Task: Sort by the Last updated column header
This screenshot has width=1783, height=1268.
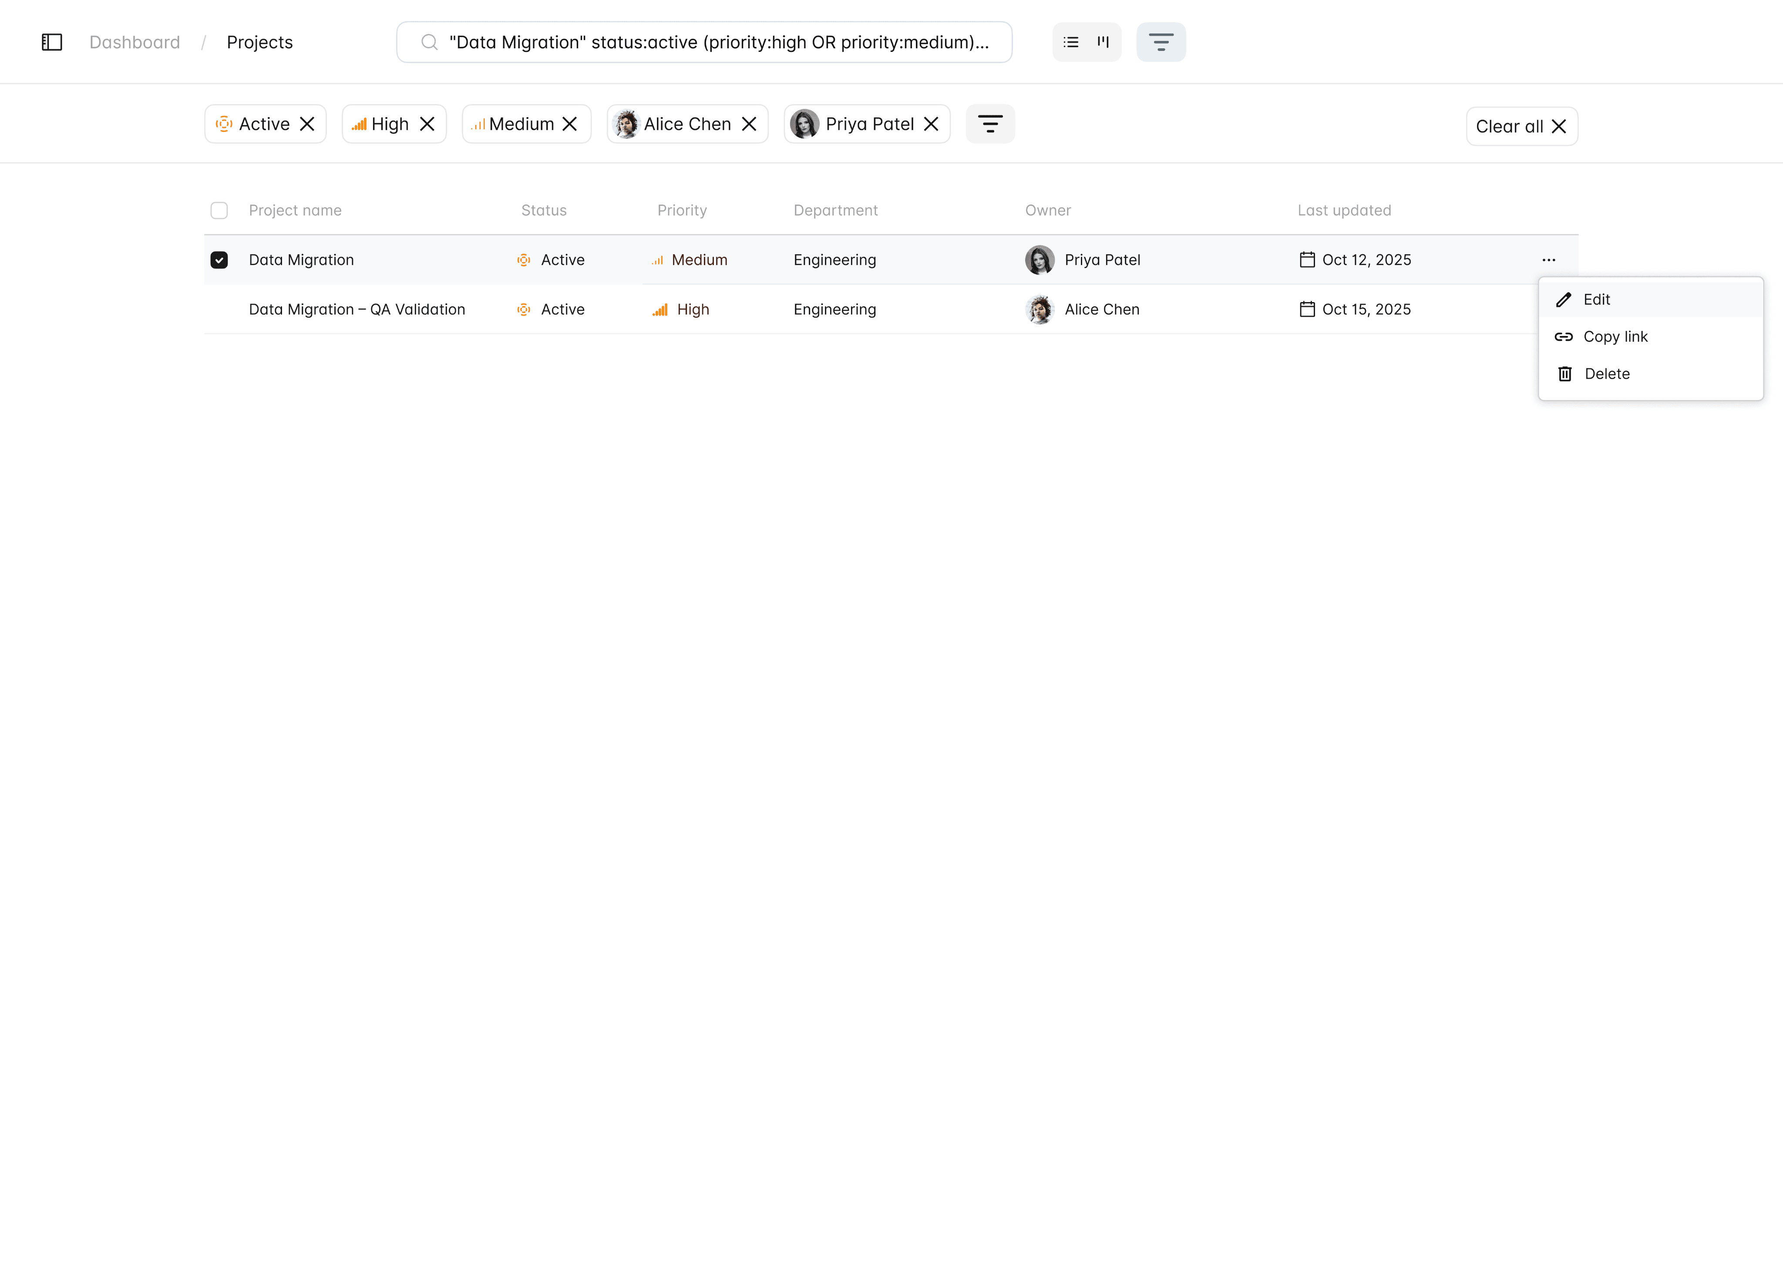Action: pos(1343,210)
